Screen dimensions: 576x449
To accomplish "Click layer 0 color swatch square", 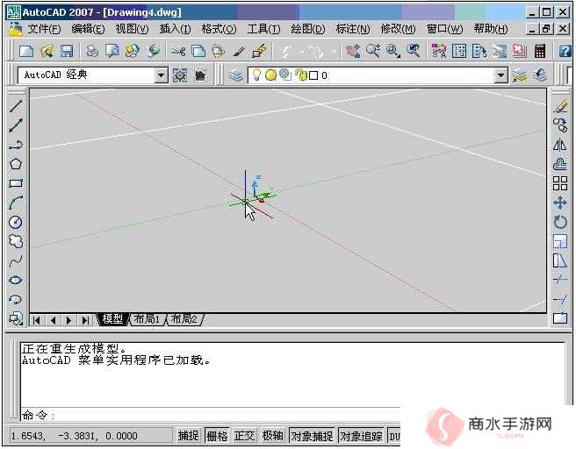I will click(313, 75).
